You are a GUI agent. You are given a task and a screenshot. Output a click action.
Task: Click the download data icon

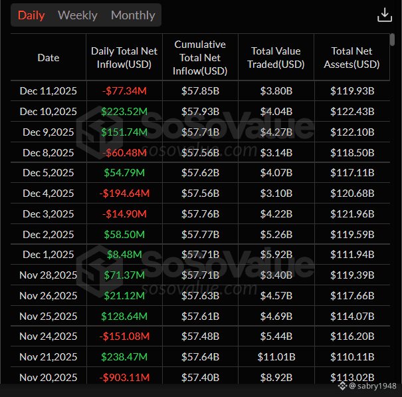click(x=385, y=15)
